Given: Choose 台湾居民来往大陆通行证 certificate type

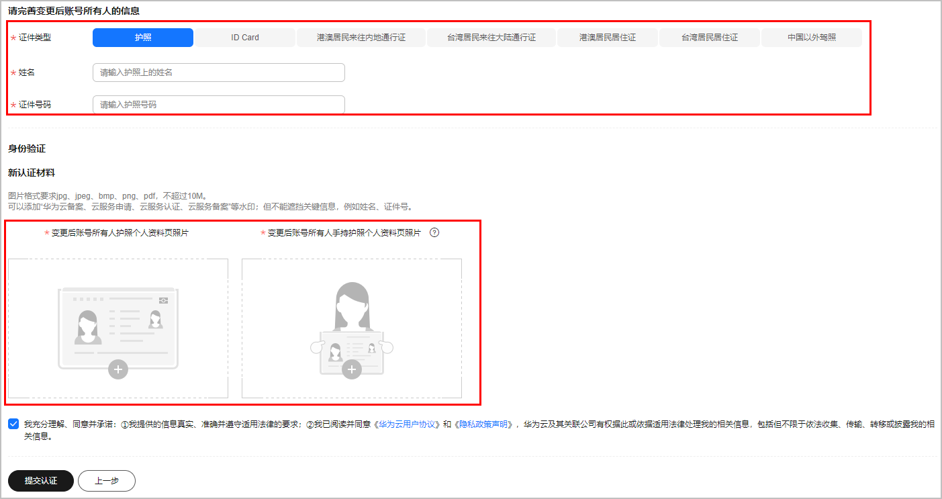Looking at the screenshot, I should point(491,38).
